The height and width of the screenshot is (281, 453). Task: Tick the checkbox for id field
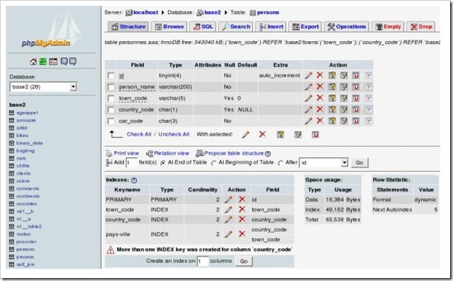point(111,76)
